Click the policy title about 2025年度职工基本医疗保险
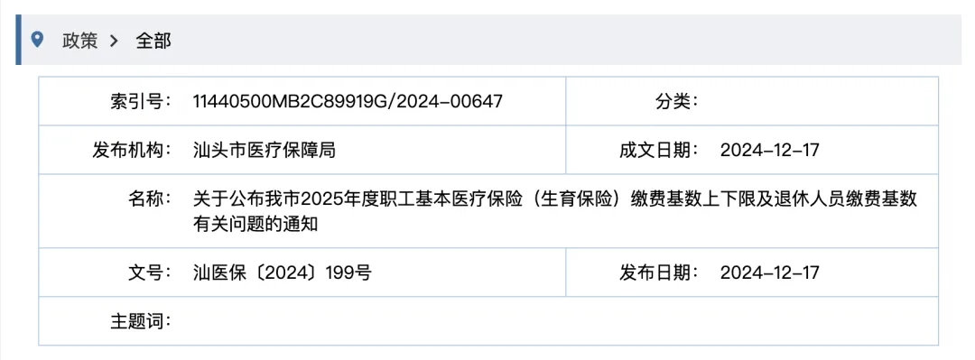The width and height of the screenshot is (975, 360). coord(554,199)
